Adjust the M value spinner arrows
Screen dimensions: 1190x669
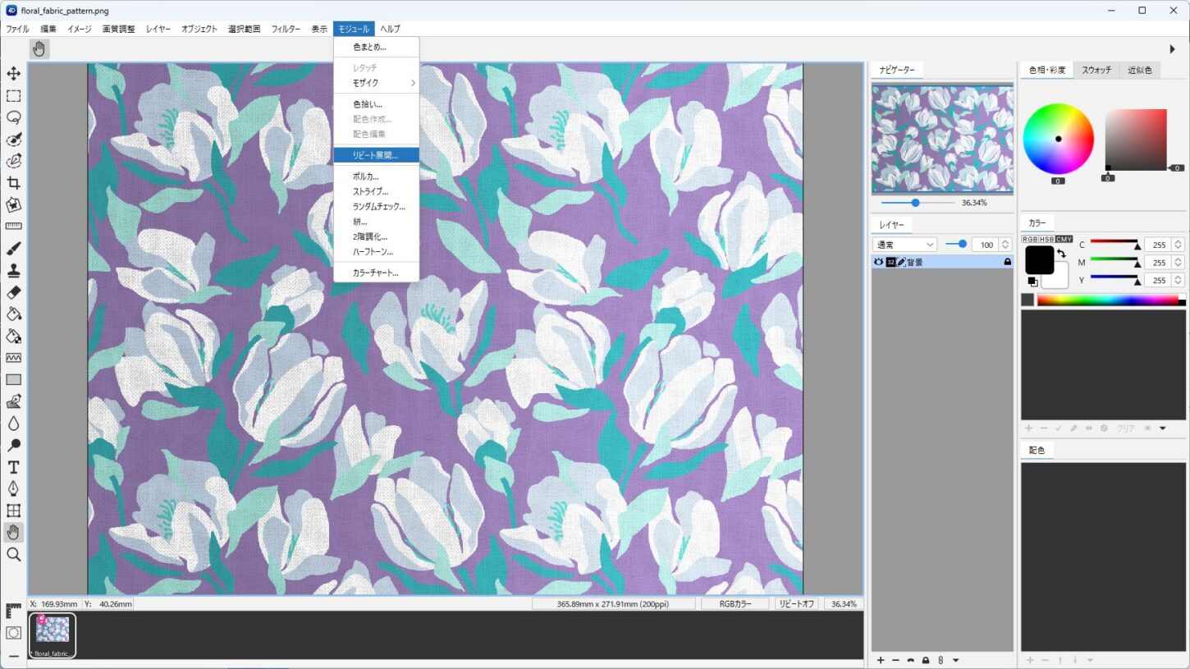tap(1178, 263)
